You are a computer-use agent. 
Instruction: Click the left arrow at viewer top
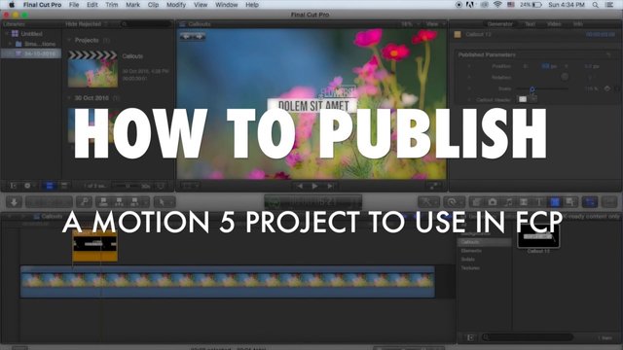pos(186,36)
